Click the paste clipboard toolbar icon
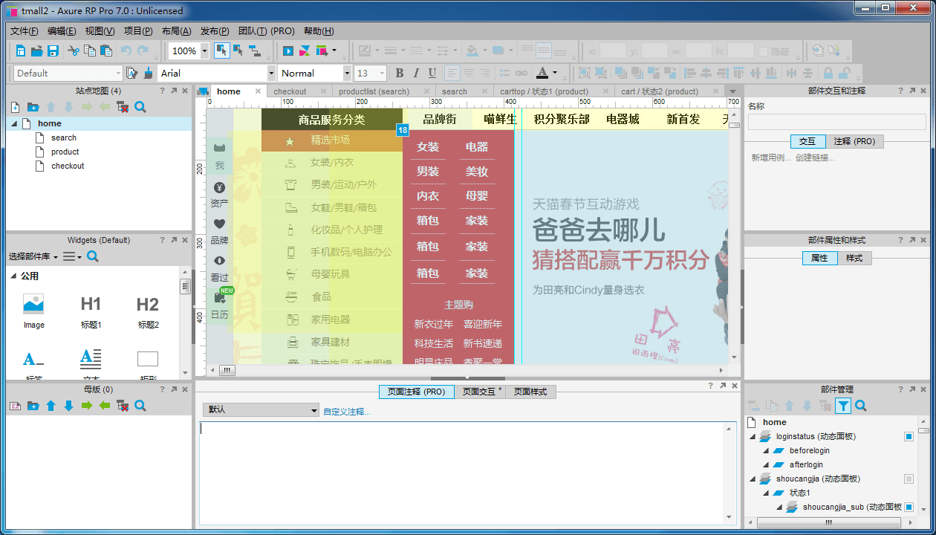Viewport: 936px width, 535px height. tap(106, 51)
